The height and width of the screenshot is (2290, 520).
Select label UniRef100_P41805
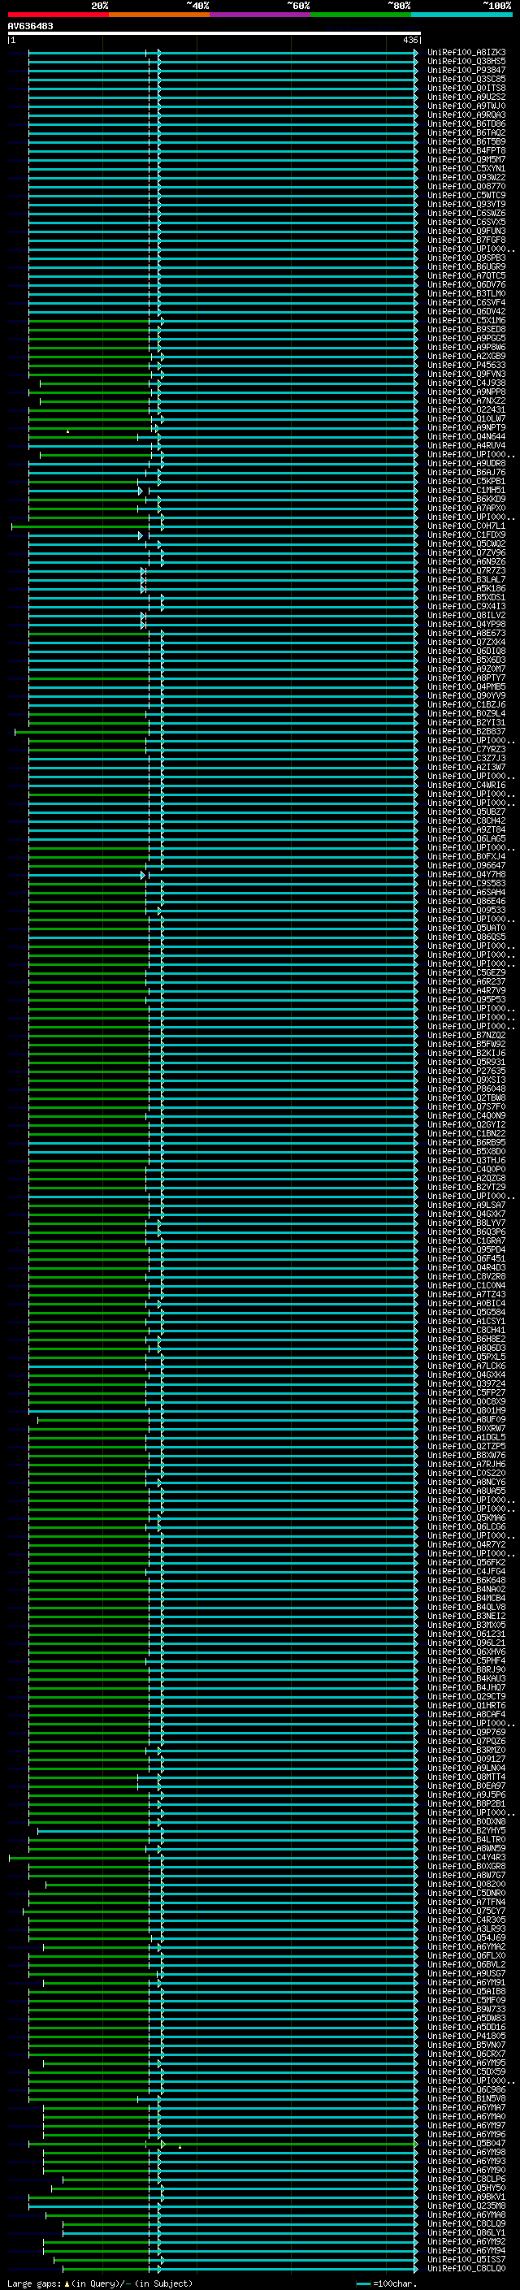pyautogui.click(x=466, y=2036)
